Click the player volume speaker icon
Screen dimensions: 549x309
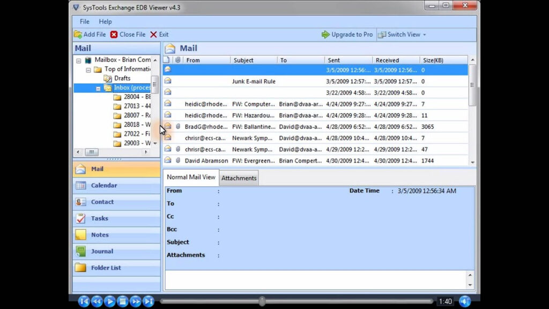465,301
